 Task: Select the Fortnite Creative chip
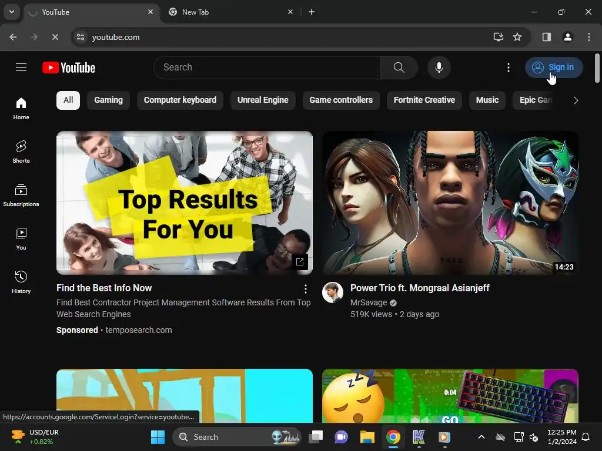[x=424, y=100]
